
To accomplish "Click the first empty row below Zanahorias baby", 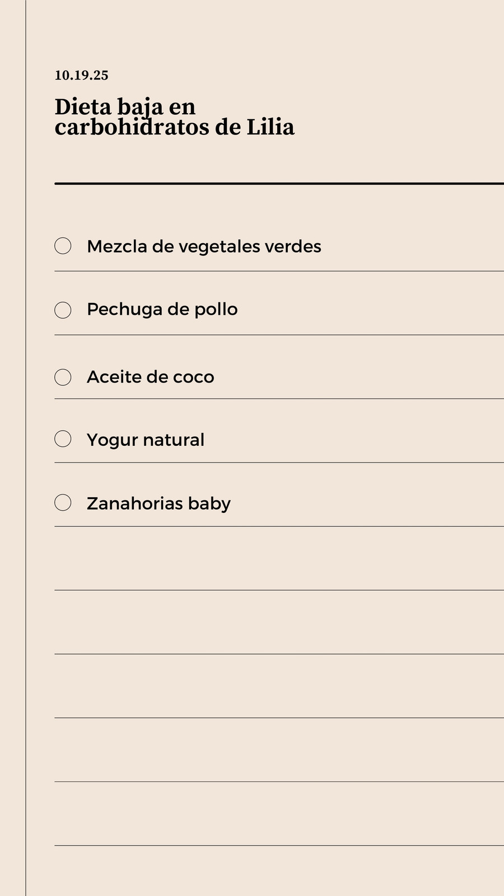I will click(x=279, y=558).
